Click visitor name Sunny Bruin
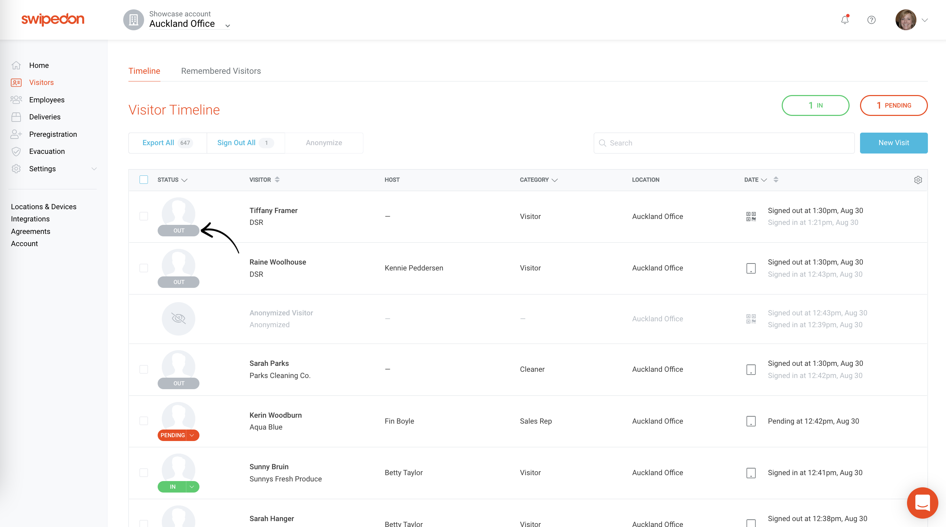The height and width of the screenshot is (527, 946). tap(269, 467)
